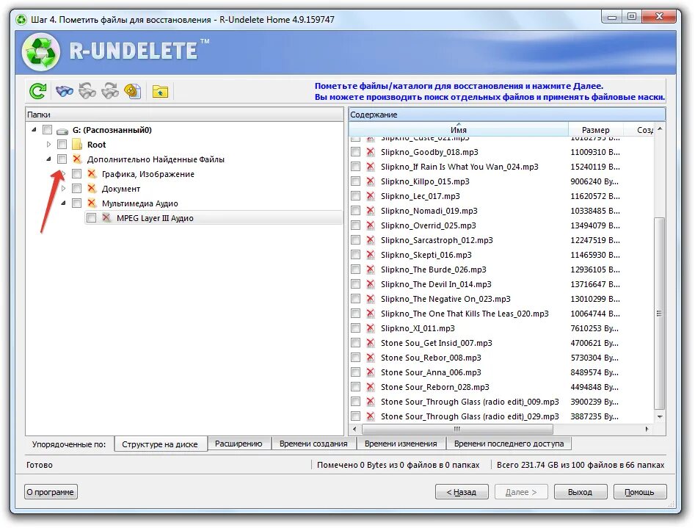The image size is (695, 528).
Task: Click the Далее button
Action: pos(521,491)
